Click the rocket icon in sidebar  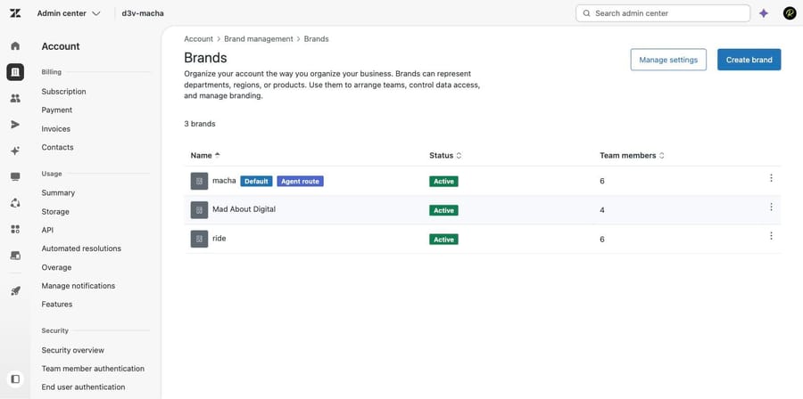point(15,290)
